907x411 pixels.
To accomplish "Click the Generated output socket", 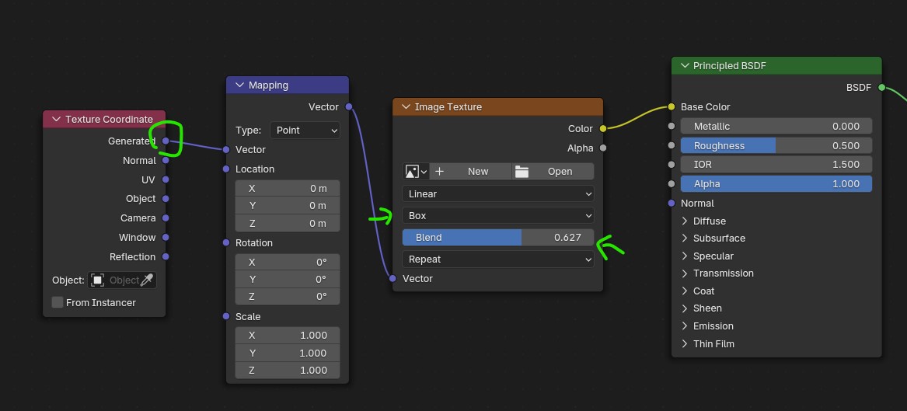I will click(166, 141).
